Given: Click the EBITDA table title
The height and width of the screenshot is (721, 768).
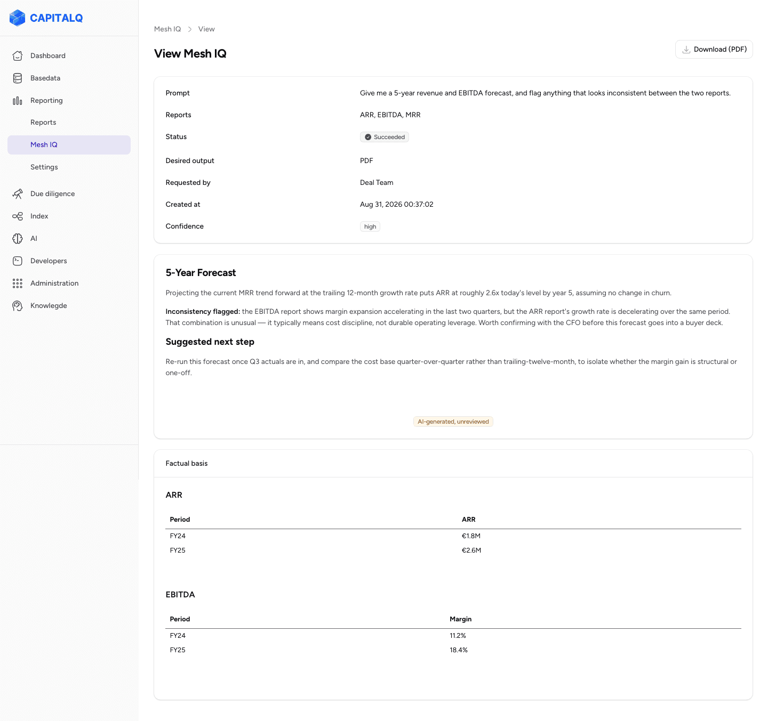Looking at the screenshot, I should (180, 594).
